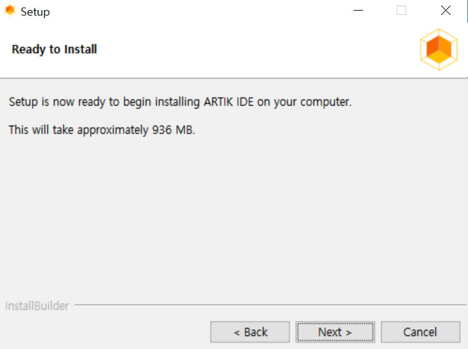Click the InstallBuilder label
Screen dimensions: 468x349
click(37, 306)
